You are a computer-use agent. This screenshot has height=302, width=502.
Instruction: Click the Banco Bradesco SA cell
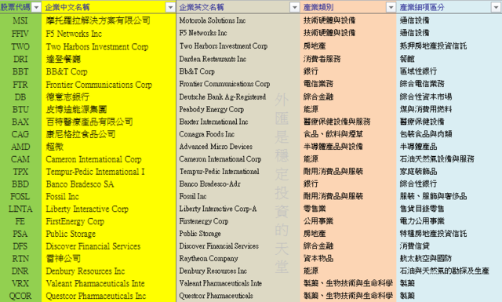[109, 184]
